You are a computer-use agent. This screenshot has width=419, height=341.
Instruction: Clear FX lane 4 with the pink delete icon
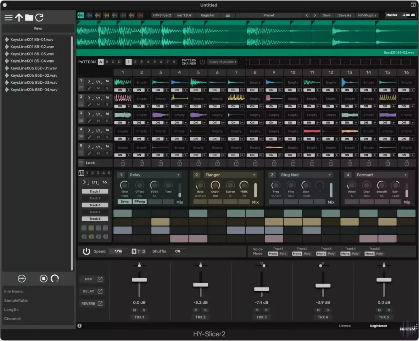pos(105,236)
